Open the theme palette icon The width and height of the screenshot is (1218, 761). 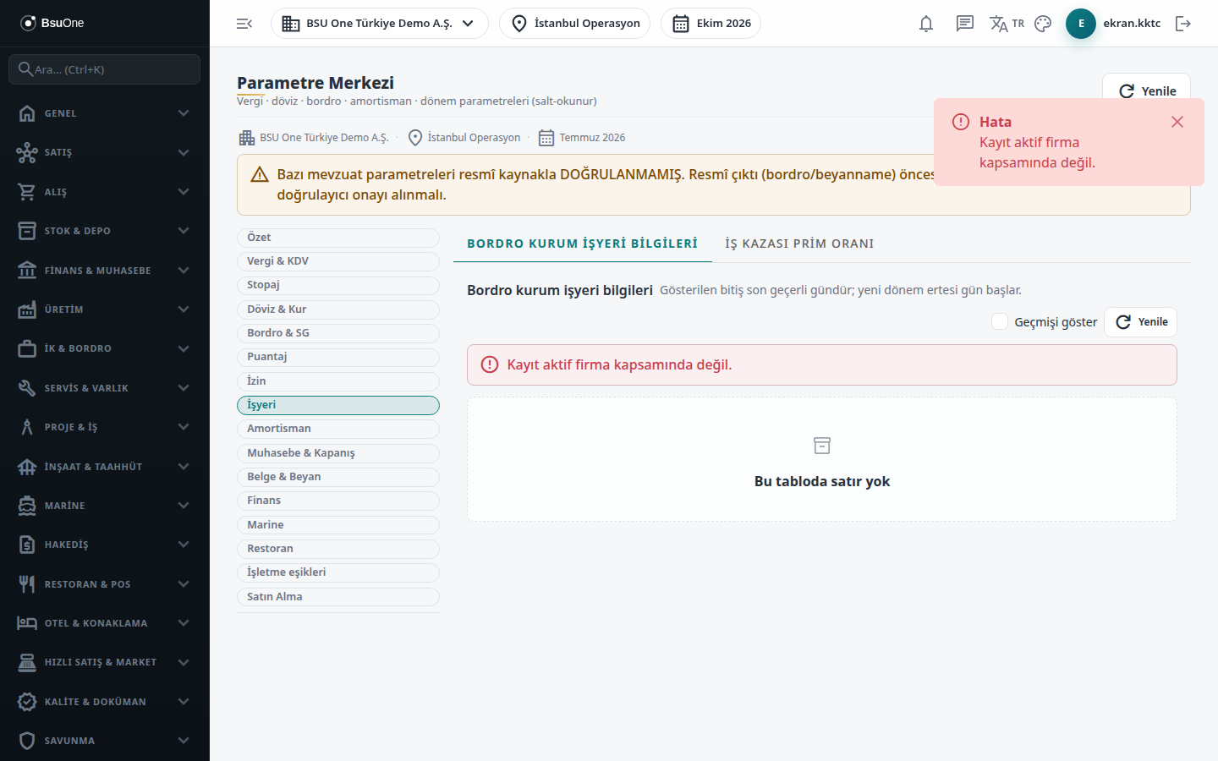(x=1043, y=24)
